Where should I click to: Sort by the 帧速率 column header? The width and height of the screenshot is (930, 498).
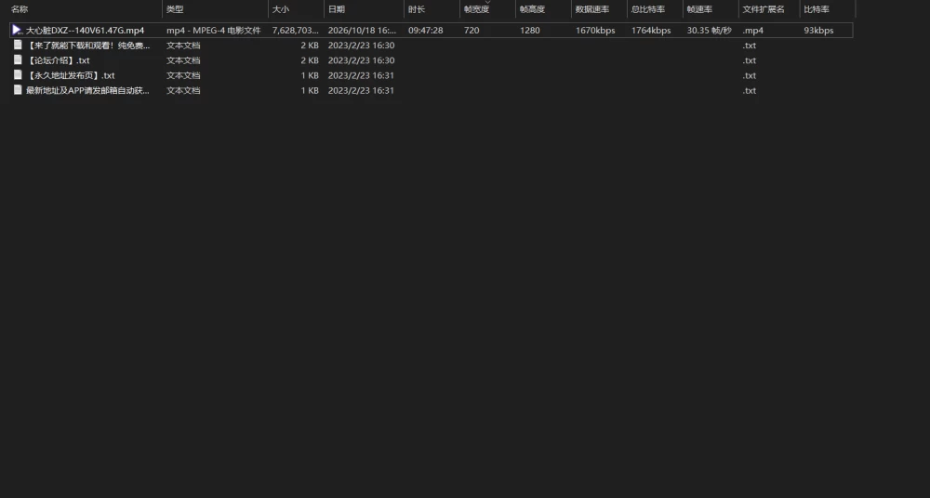pos(699,9)
